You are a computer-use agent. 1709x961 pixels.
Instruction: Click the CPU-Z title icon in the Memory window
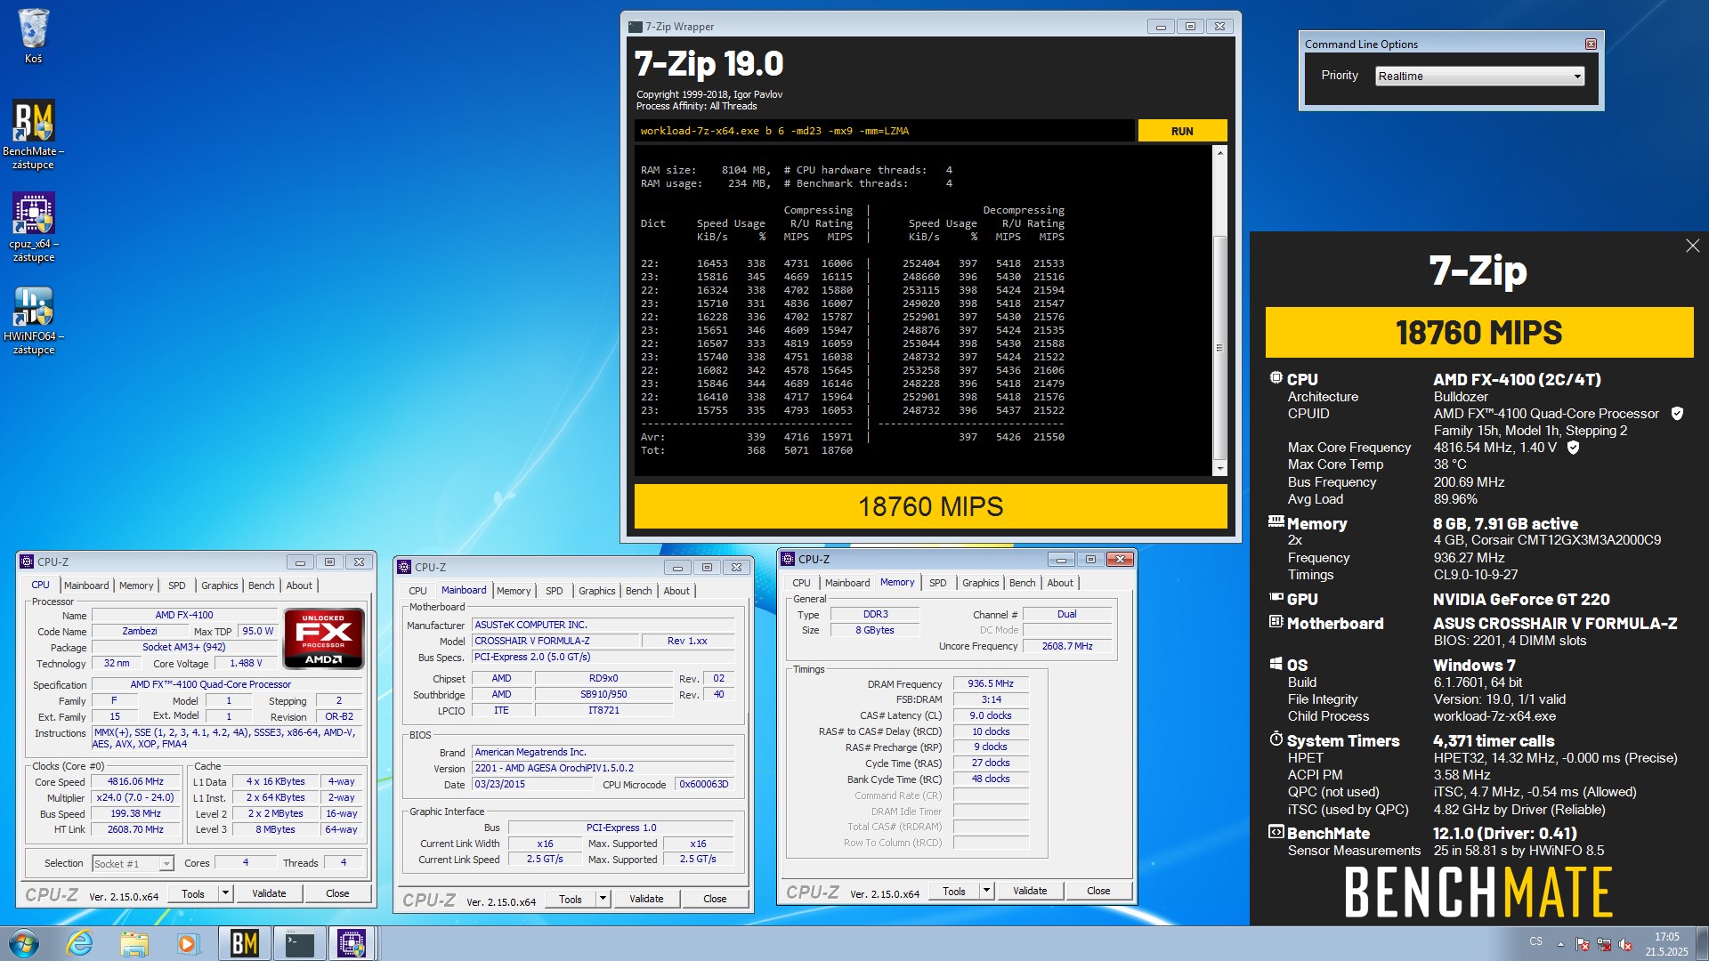[788, 559]
